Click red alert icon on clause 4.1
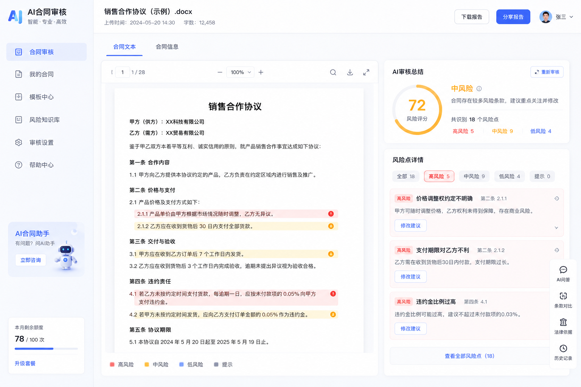 click(333, 294)
